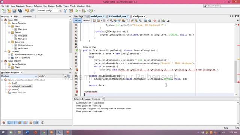Collapse the Libraries tree node
240x135 pixels.
coord(6,52)
